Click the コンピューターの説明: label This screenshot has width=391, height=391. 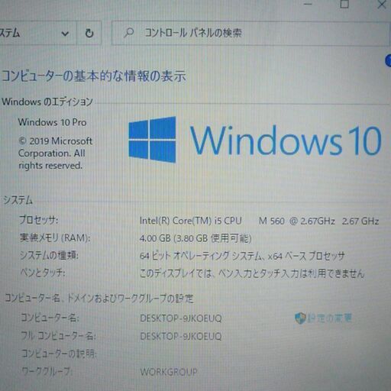[59, 354]
